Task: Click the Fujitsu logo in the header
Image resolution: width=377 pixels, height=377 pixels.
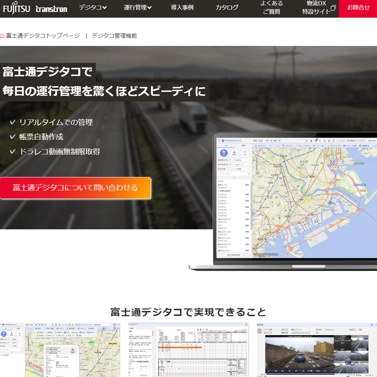Action: coord(17,8)
